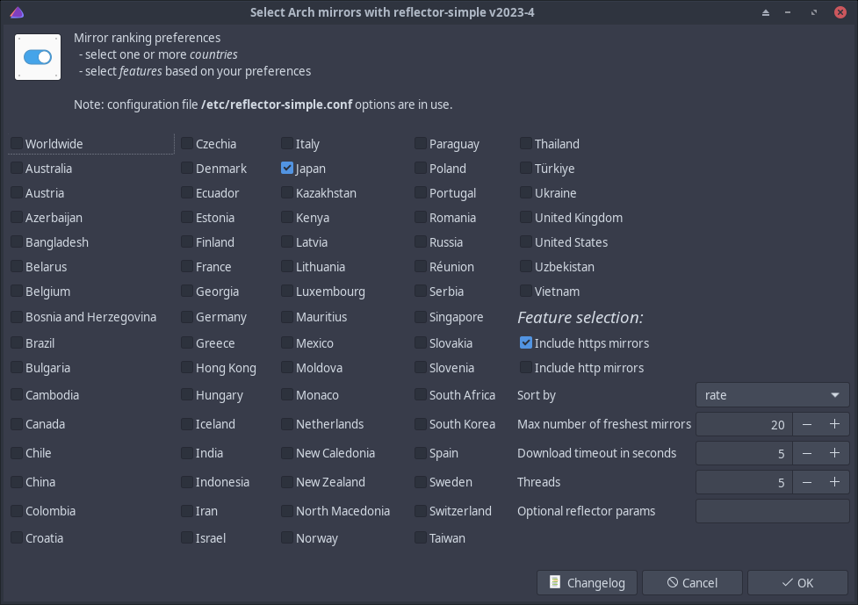
Task: Check the Germany checkbox
Action: coord(187,317)
